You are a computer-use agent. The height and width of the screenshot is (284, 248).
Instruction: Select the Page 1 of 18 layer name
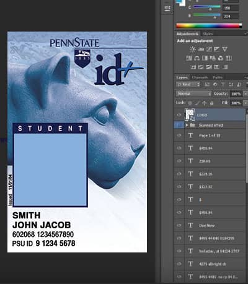pos(210,136)
